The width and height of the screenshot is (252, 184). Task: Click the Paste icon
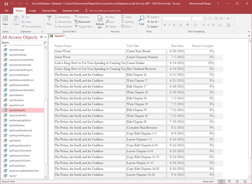(16, 20)
